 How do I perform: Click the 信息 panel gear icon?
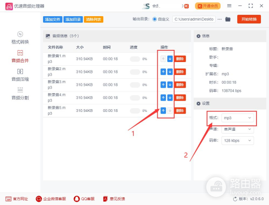click(x=198, y=36)
